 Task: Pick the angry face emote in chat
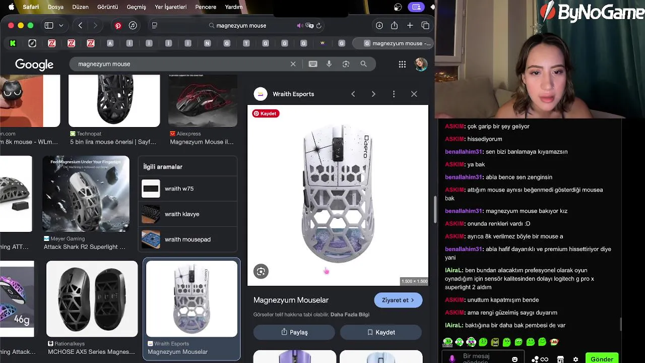[x=495, y=342]
